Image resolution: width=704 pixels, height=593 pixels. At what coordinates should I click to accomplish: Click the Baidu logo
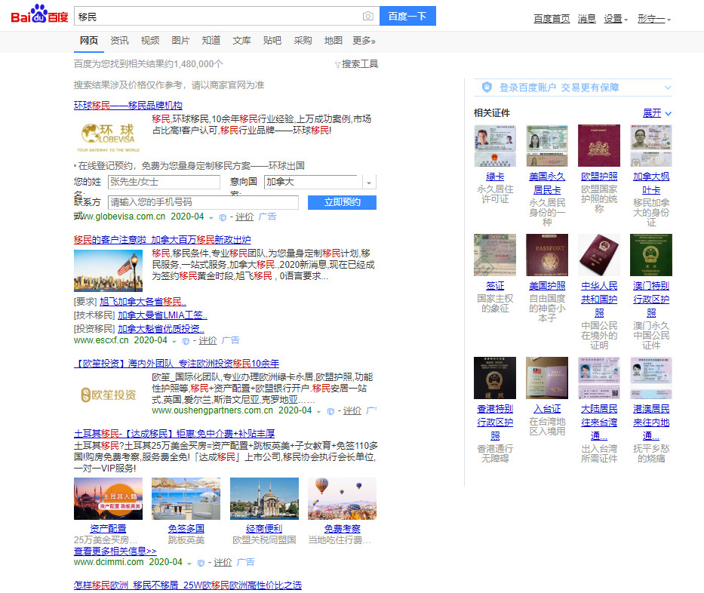click(x=39, y=14)
